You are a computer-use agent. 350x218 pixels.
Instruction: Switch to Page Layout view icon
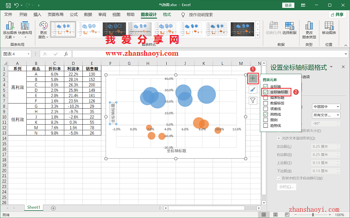[x=275, y=214]
